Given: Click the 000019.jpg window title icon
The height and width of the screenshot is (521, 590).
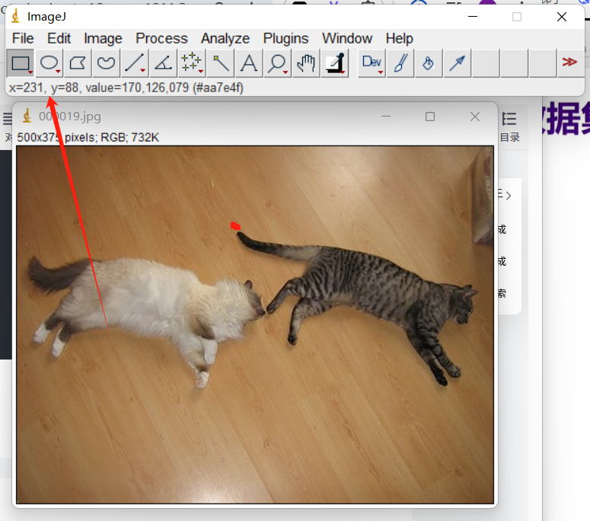Looking at the screenshot, I should (27, 116).
